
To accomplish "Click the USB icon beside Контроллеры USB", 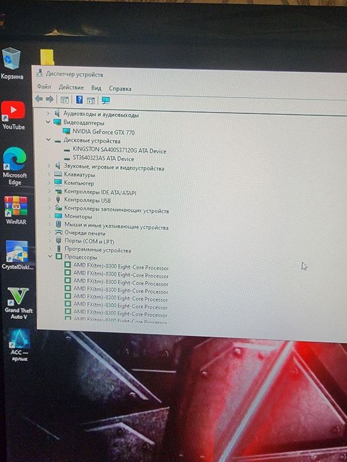I will coord(58,200).
